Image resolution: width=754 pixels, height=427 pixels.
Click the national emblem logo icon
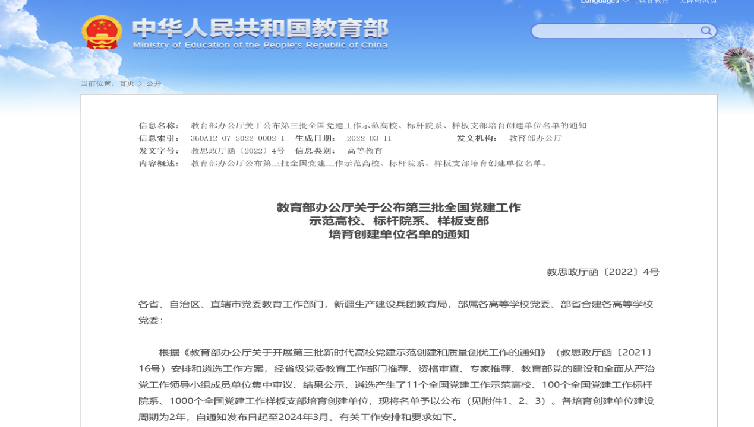102,33
